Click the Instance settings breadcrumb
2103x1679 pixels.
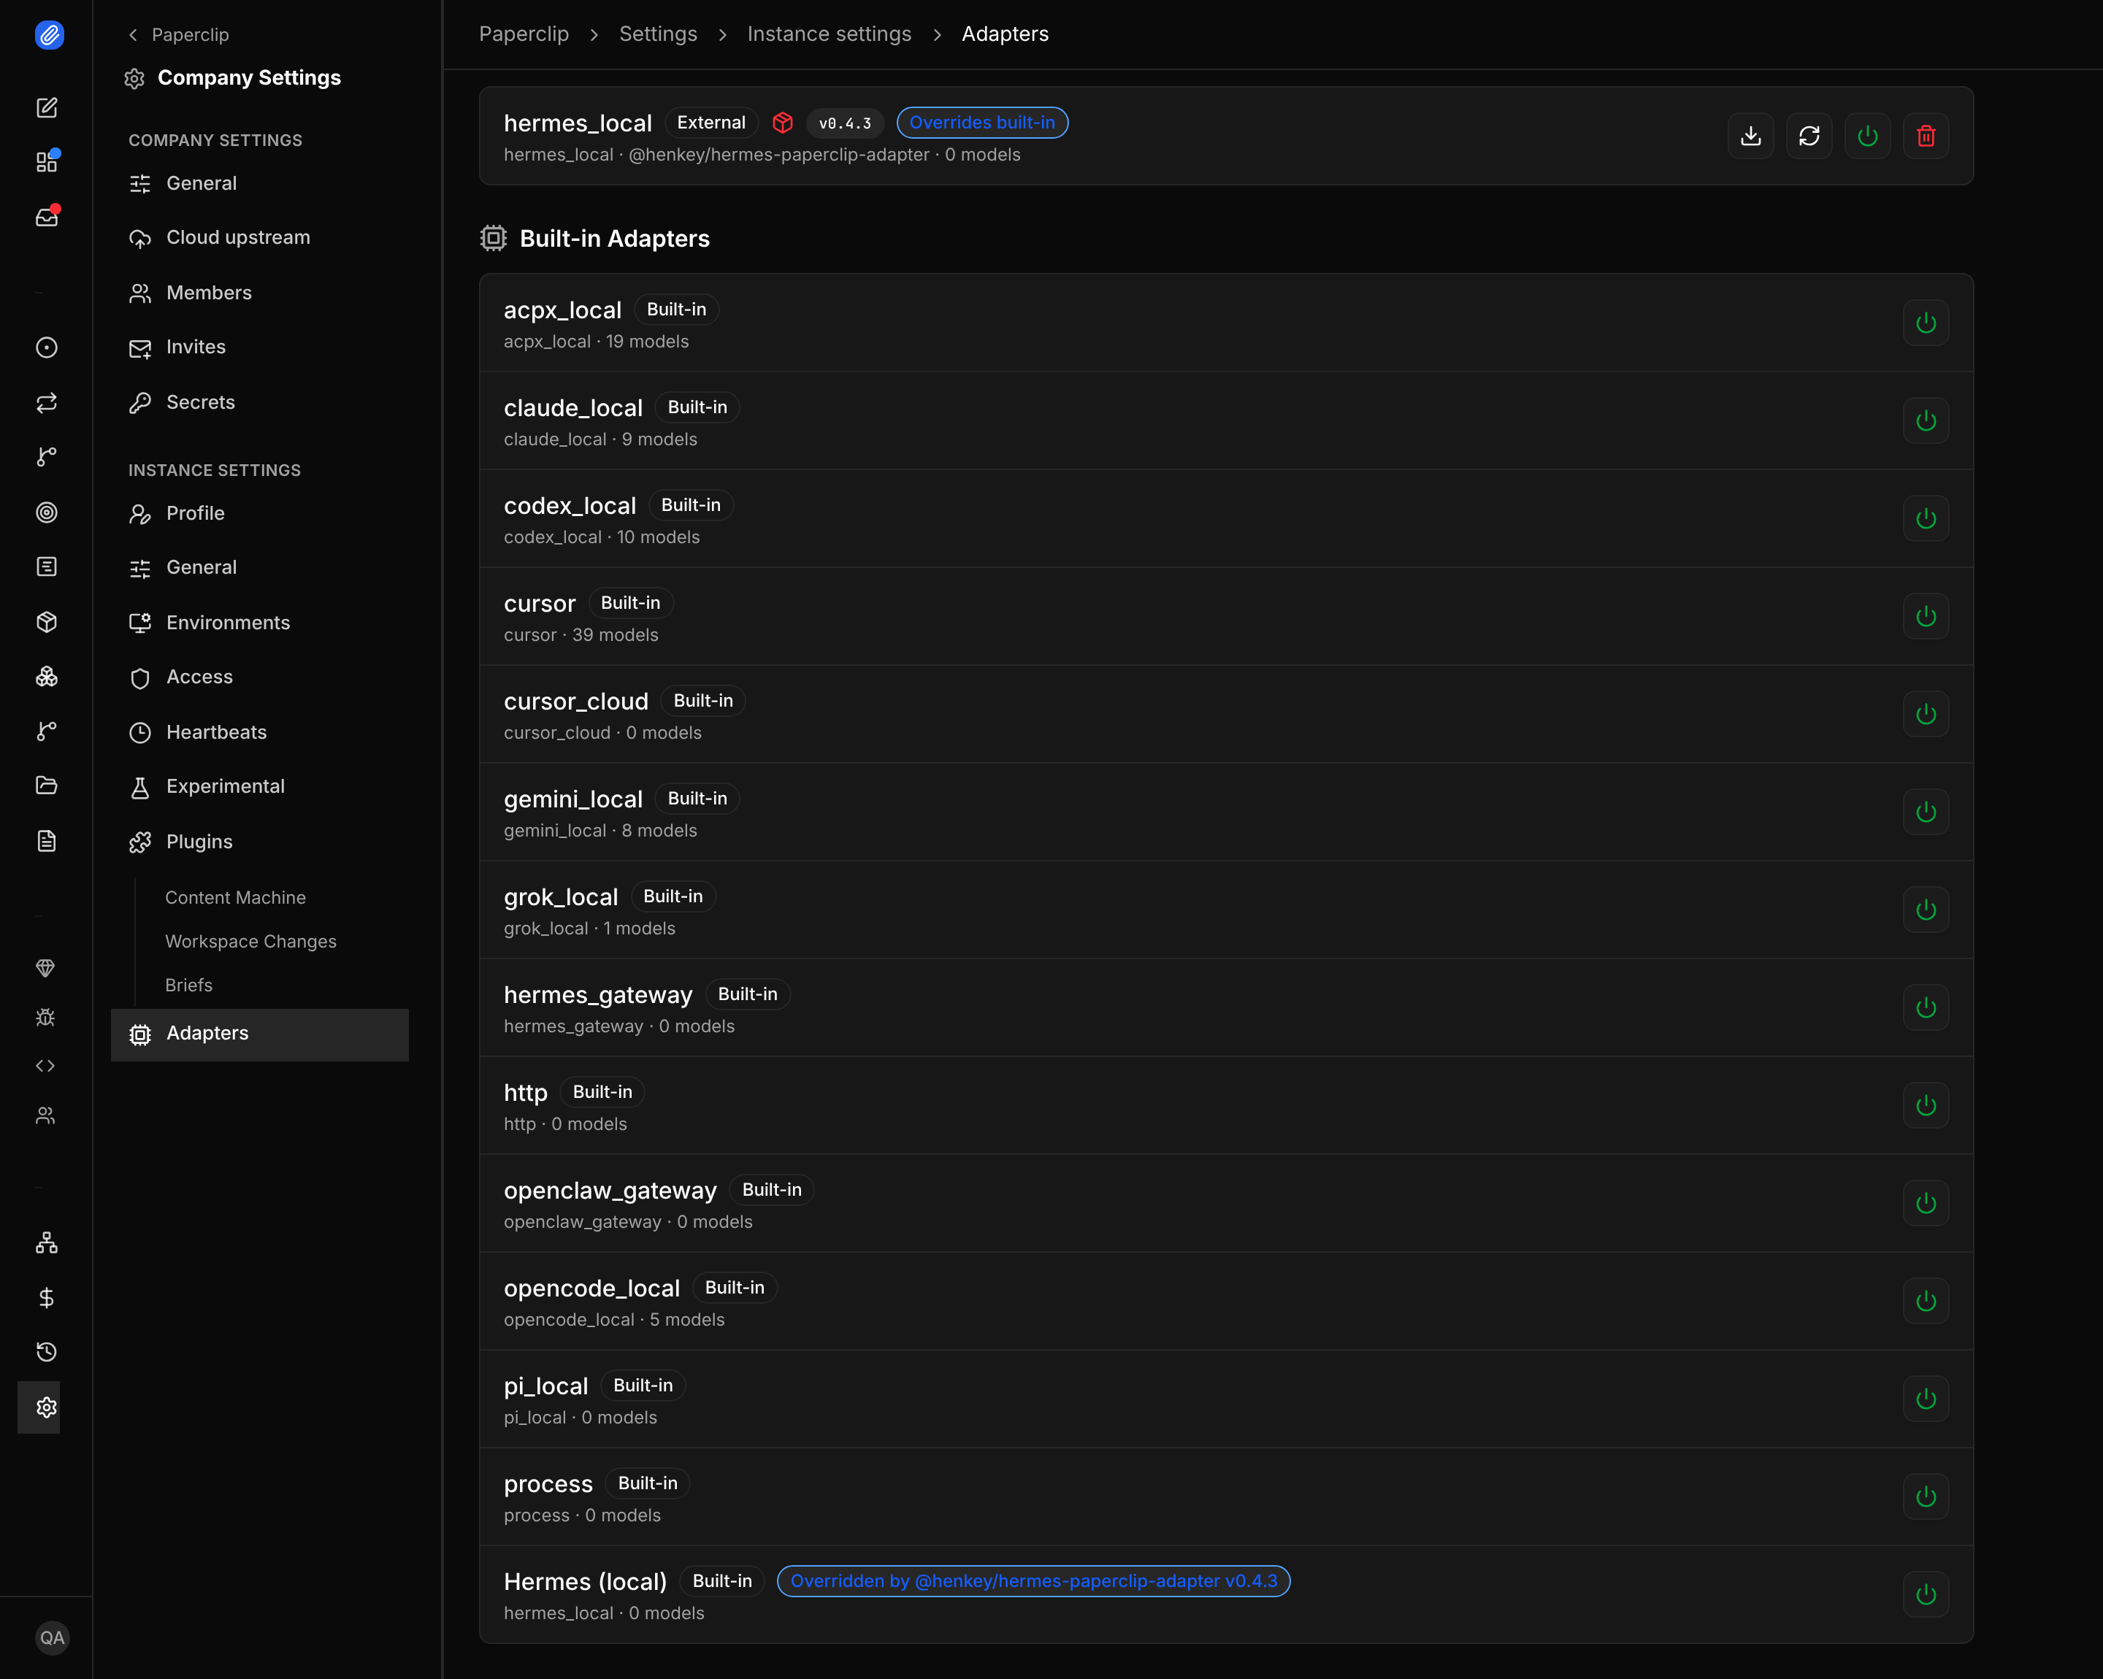coord(829,34)
